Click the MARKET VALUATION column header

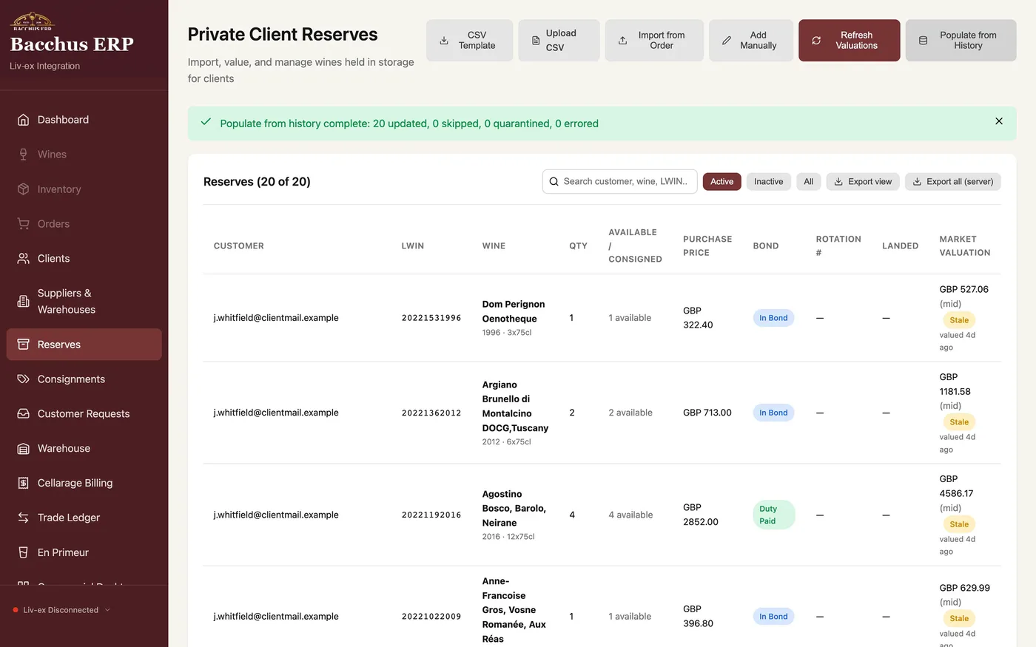[965, 246]
